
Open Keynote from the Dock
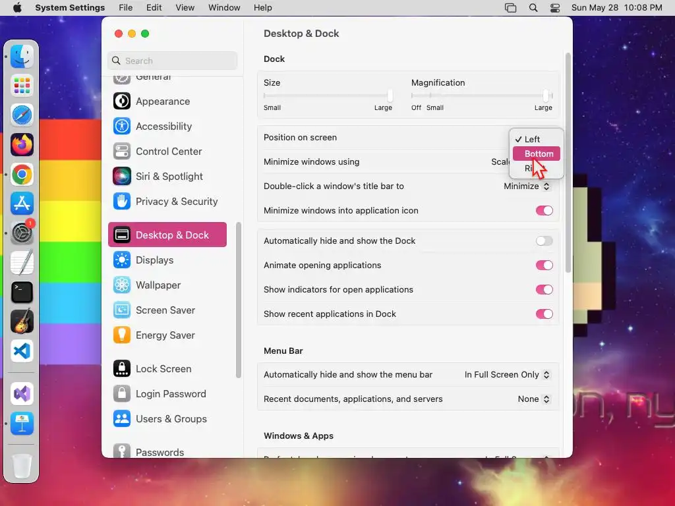[x=22, y=424]
